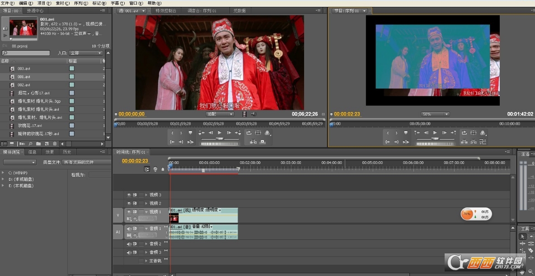
Task: Select 003.avi in Project list
Action: point(24,69)
